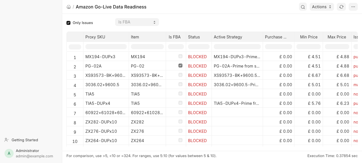
Task: Click the Purchase column filter field
Action: tap(279, 47)
